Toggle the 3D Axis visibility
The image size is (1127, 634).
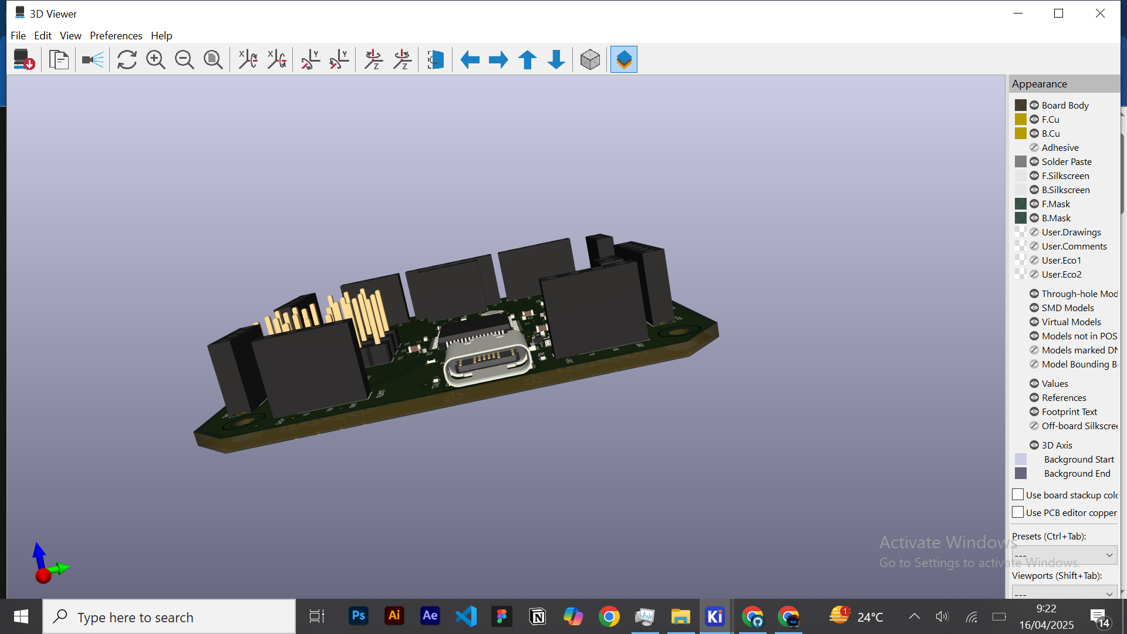click(1034, 445)
